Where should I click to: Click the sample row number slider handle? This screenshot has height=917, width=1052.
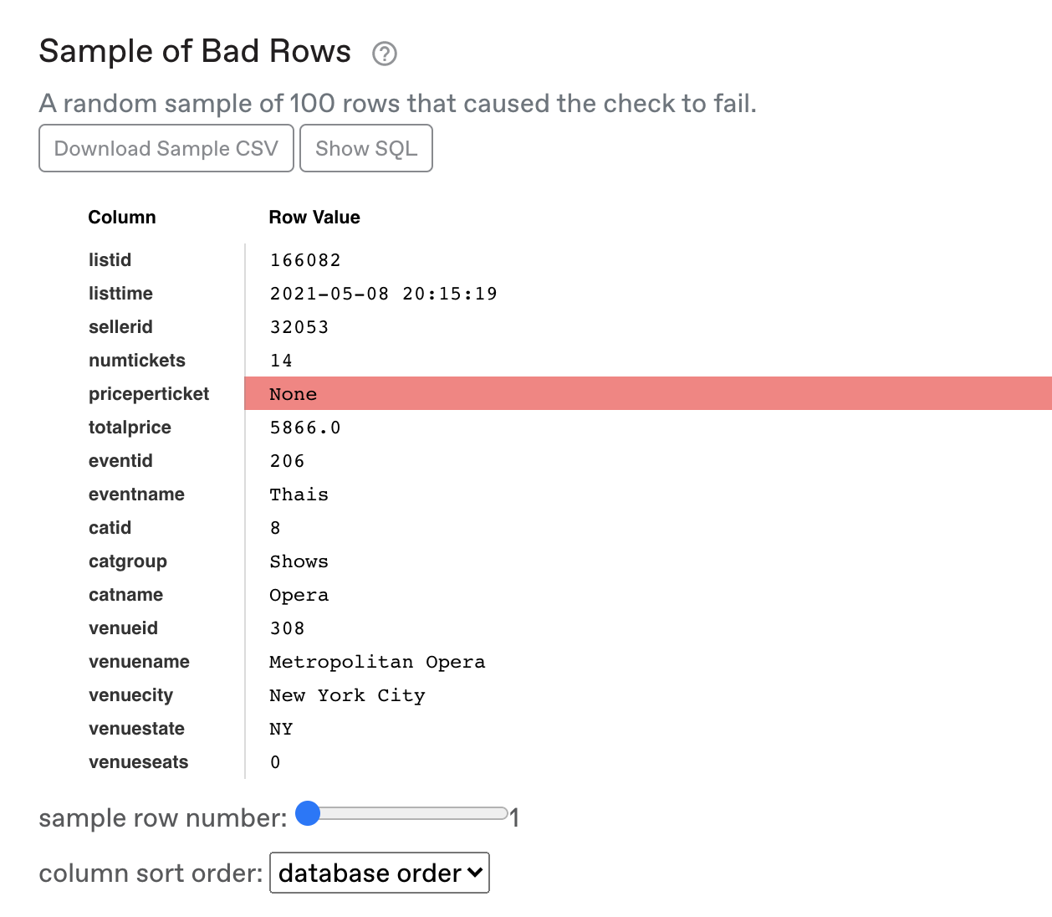point(309,812)
